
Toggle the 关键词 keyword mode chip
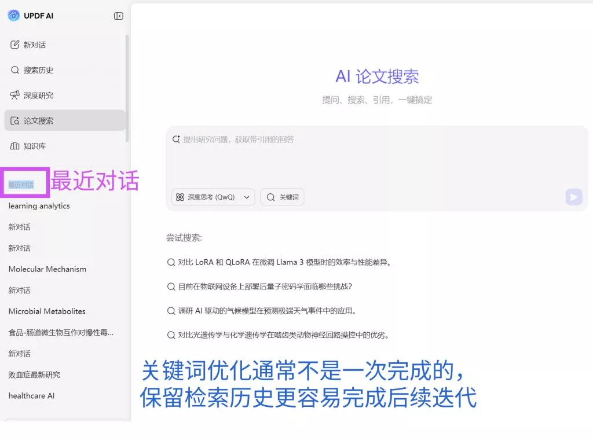pyautogui.click(x=282, y=197)
